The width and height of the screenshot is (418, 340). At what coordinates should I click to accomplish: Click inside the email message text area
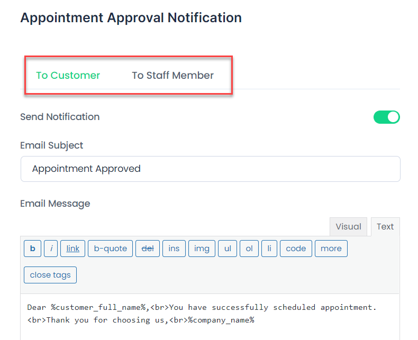click(210, 317)
